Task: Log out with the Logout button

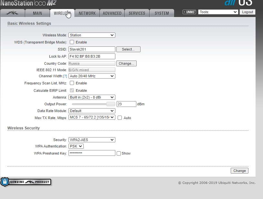Action: click(x=247, y=12)
